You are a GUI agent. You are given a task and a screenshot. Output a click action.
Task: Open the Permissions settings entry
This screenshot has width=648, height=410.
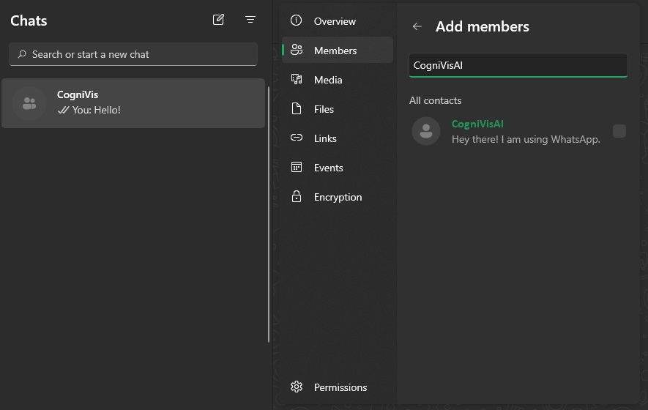pos(340,387)
